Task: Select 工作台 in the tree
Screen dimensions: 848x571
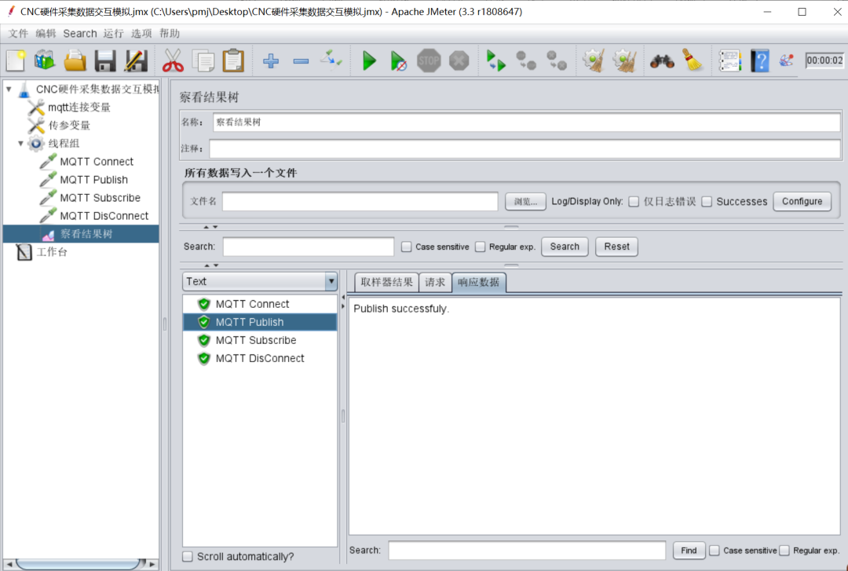Action: [51, 252]
